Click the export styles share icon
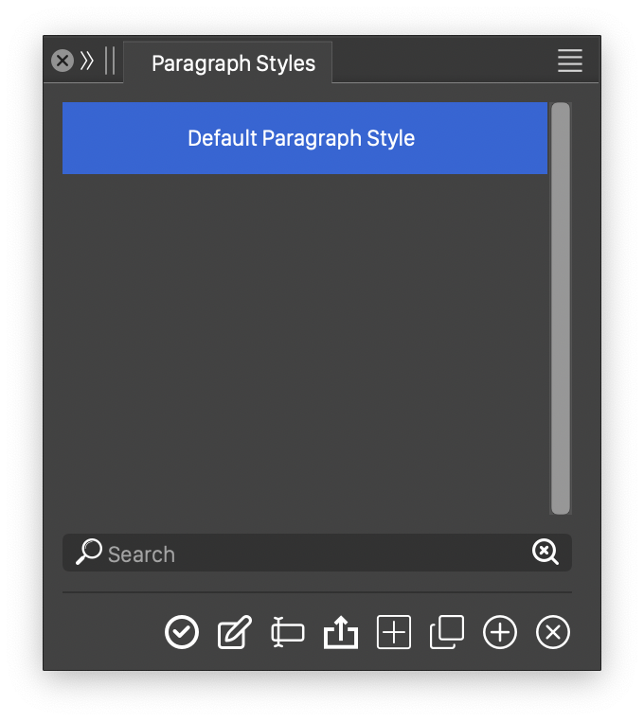The height and width of the screenshot is (721, 644). (x=341, y=632)
